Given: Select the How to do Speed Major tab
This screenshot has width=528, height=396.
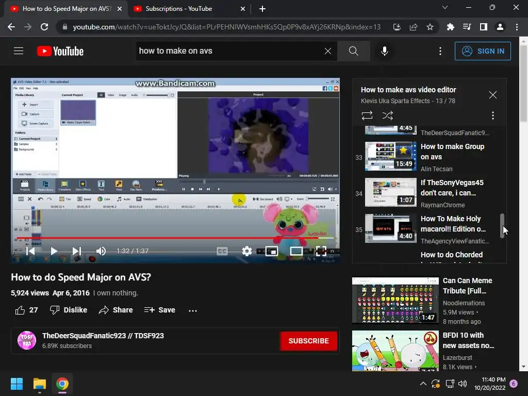Looking at the screenshot, I should pyautogui.click(x=65, y=9).
